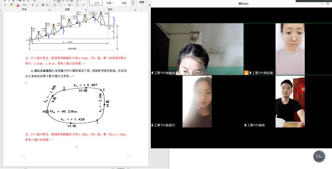Open the font color dropdown arrow
Screen dimensions: 332x169
click(22, 5)
